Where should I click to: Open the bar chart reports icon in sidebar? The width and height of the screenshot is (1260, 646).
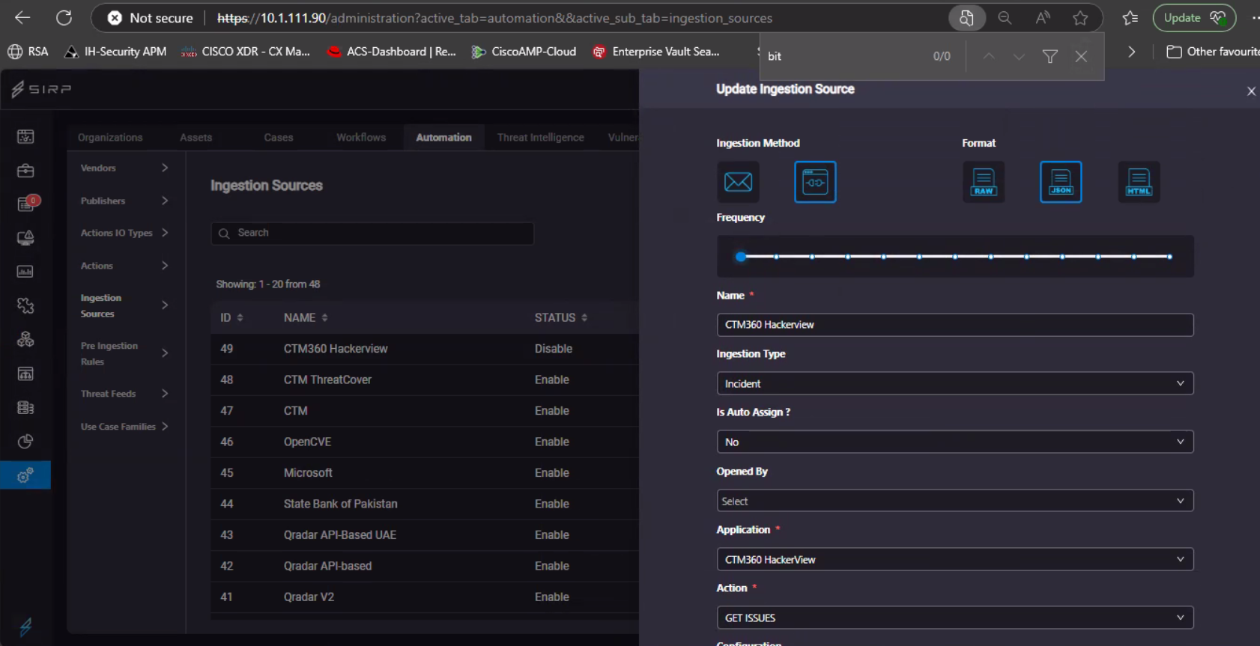(25, 272)
